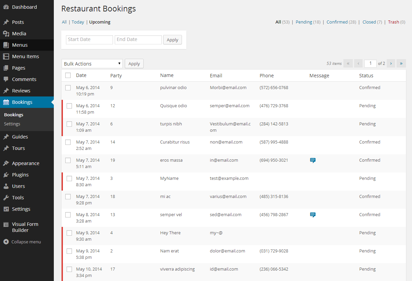
Task: Apply the date range filter
Action: [x=172, y=40]
